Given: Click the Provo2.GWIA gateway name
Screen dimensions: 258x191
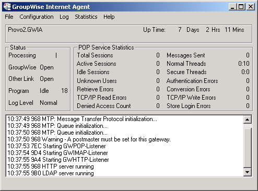Looking at the screenshot, I should [x=25, y=30].
